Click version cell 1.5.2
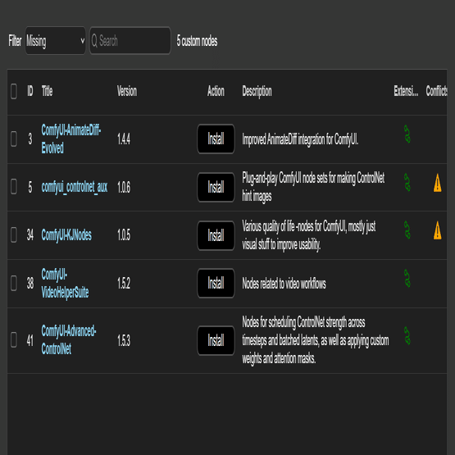This screenshot has height=455, width=455. point(124,283)
